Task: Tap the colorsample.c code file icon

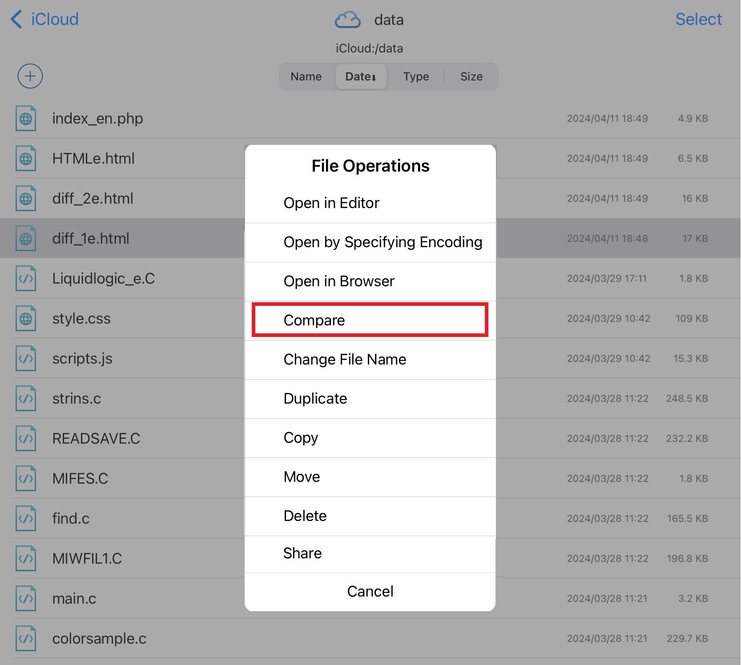Action: [x=26, y=639]
